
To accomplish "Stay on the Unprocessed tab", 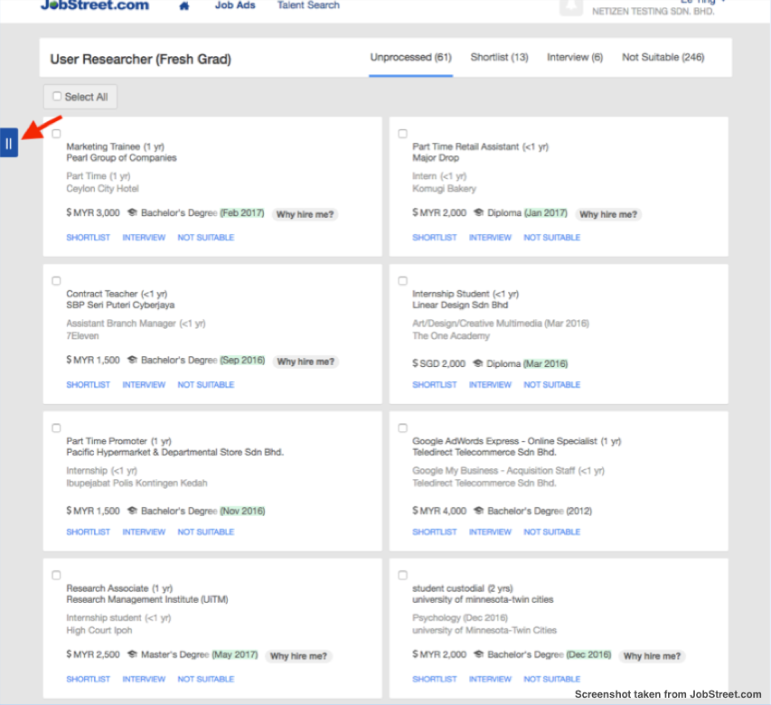I will coord(410,56).
